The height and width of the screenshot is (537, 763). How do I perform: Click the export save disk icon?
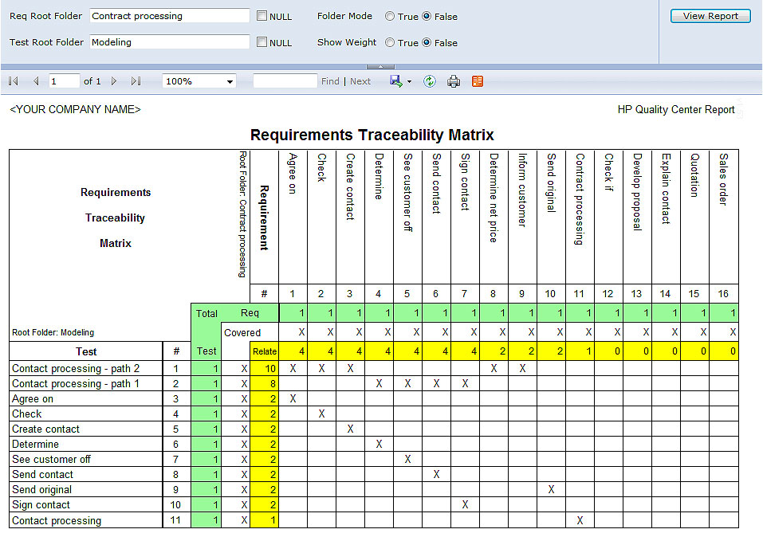[x=396, y=81]
